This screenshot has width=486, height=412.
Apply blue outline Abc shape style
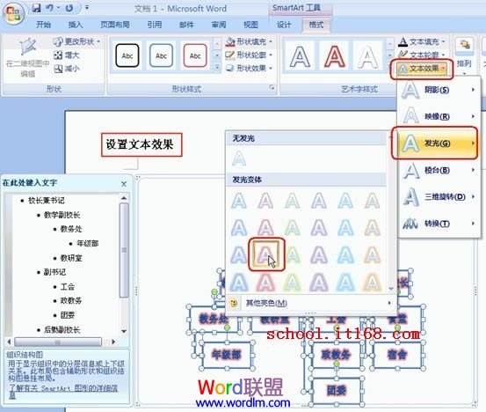(x=161, y=55)
